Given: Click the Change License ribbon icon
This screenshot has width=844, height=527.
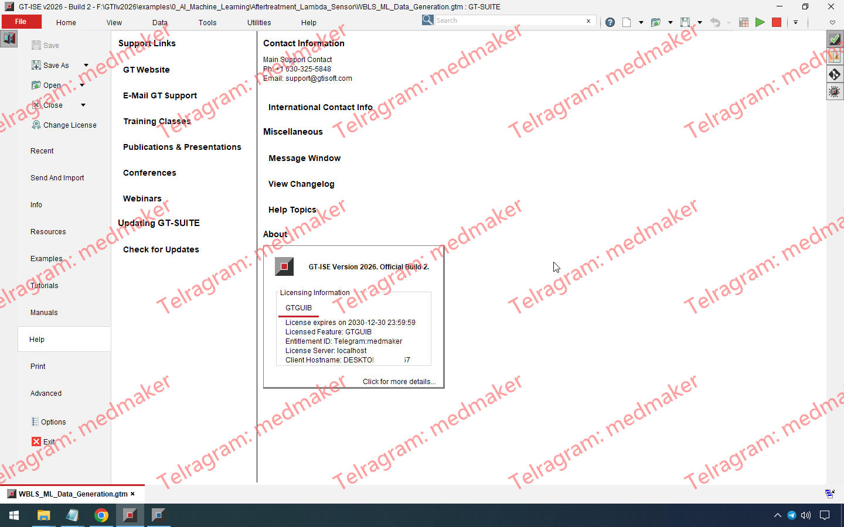Looking at the screenshot, I should tap(36, 125).
